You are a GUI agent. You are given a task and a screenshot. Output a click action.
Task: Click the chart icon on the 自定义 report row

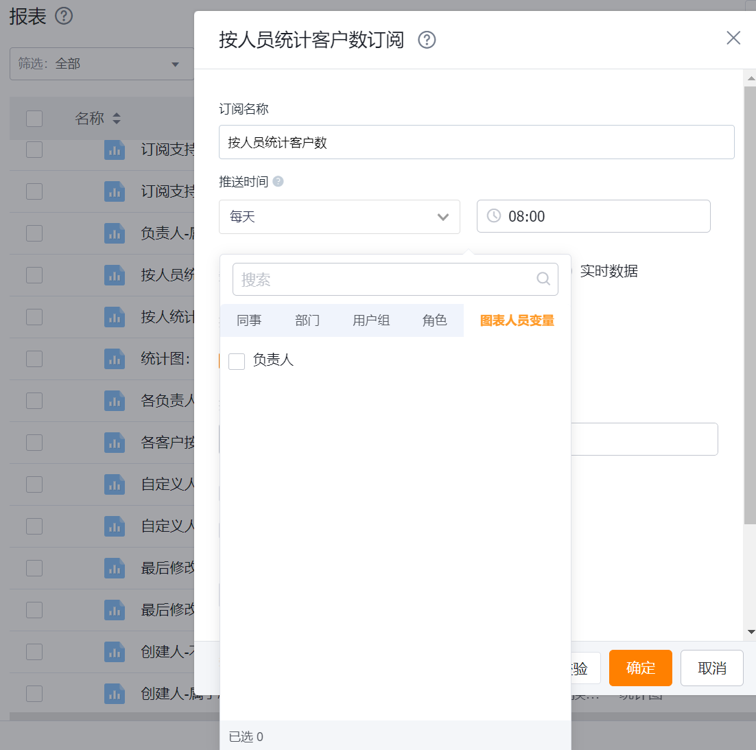coord(115,484)
